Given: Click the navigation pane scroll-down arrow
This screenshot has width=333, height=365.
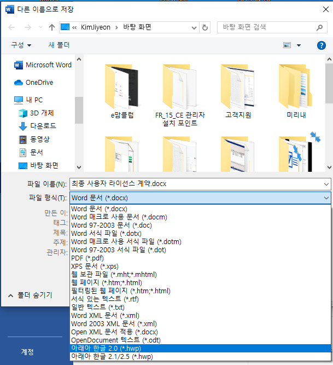Looking at the screenshot, I should pyautogui.click(x=79, y=167).
